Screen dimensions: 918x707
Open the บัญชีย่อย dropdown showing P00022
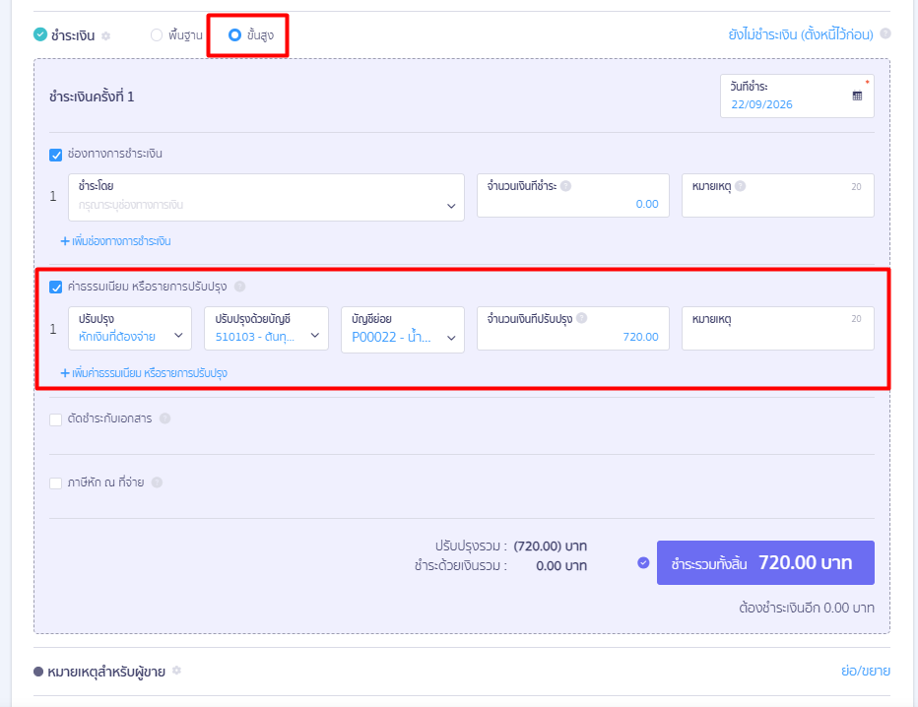click(x=403, y=330)
